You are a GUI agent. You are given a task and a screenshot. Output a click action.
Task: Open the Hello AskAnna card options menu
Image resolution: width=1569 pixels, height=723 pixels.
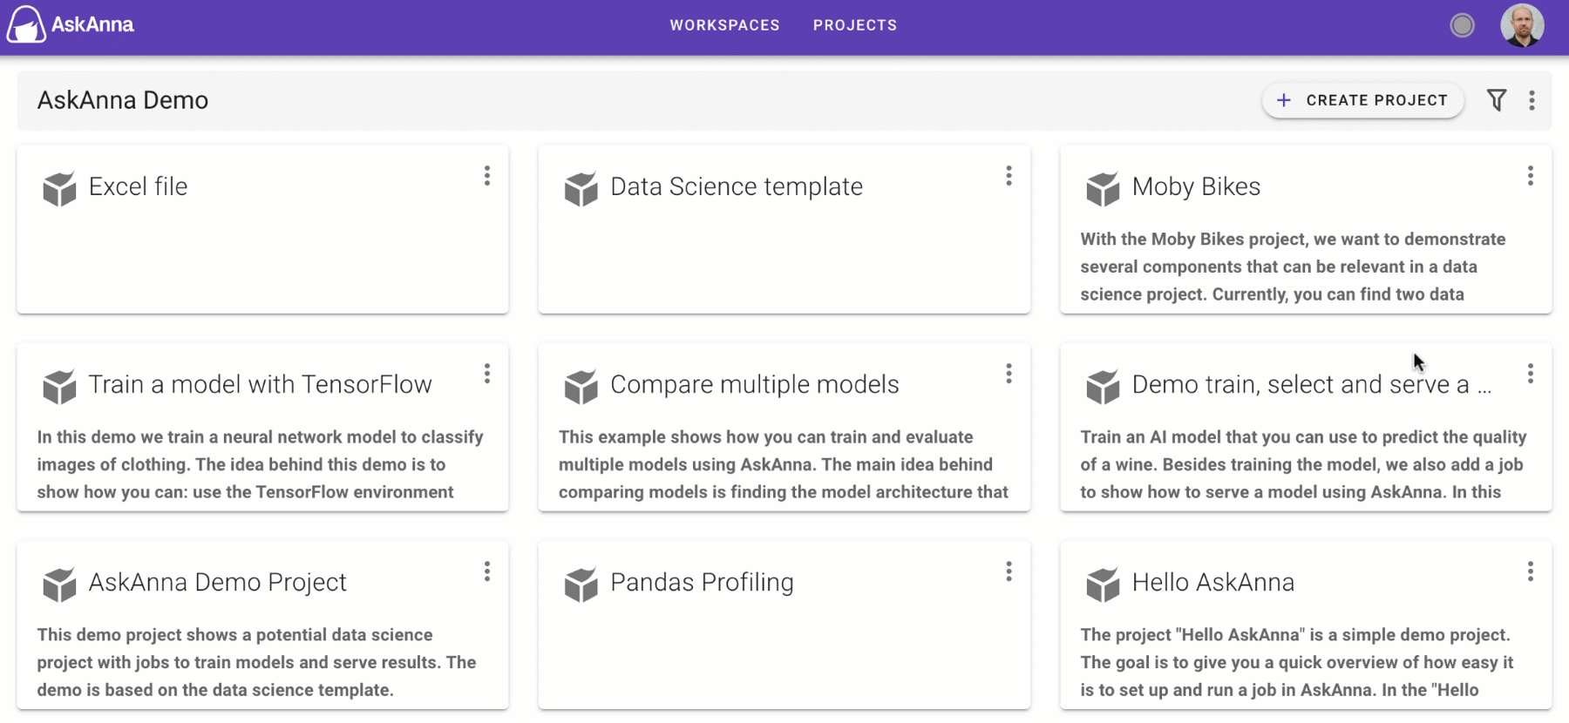tap(1530, 571)
